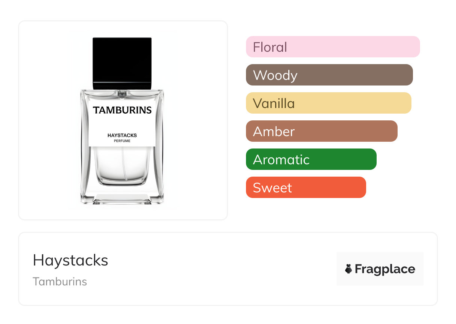
Task: Click the text label "Sweet"
Action: coord(272,188)
